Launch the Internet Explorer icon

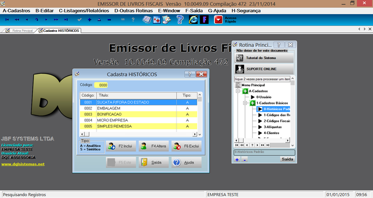pos(193,20)
